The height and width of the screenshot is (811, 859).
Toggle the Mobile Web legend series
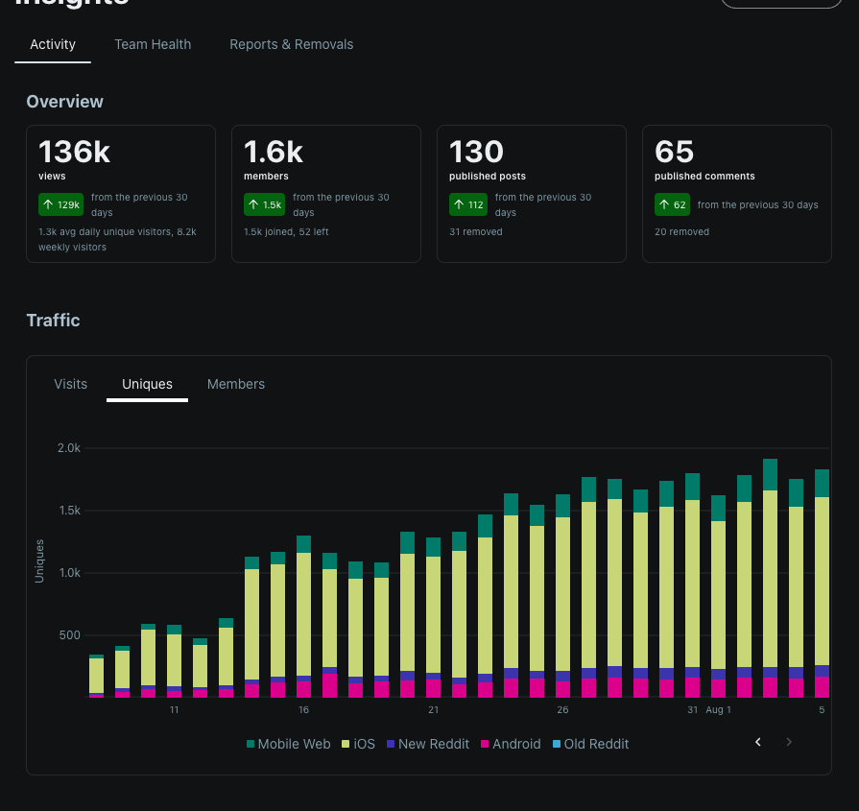[289, 744]
